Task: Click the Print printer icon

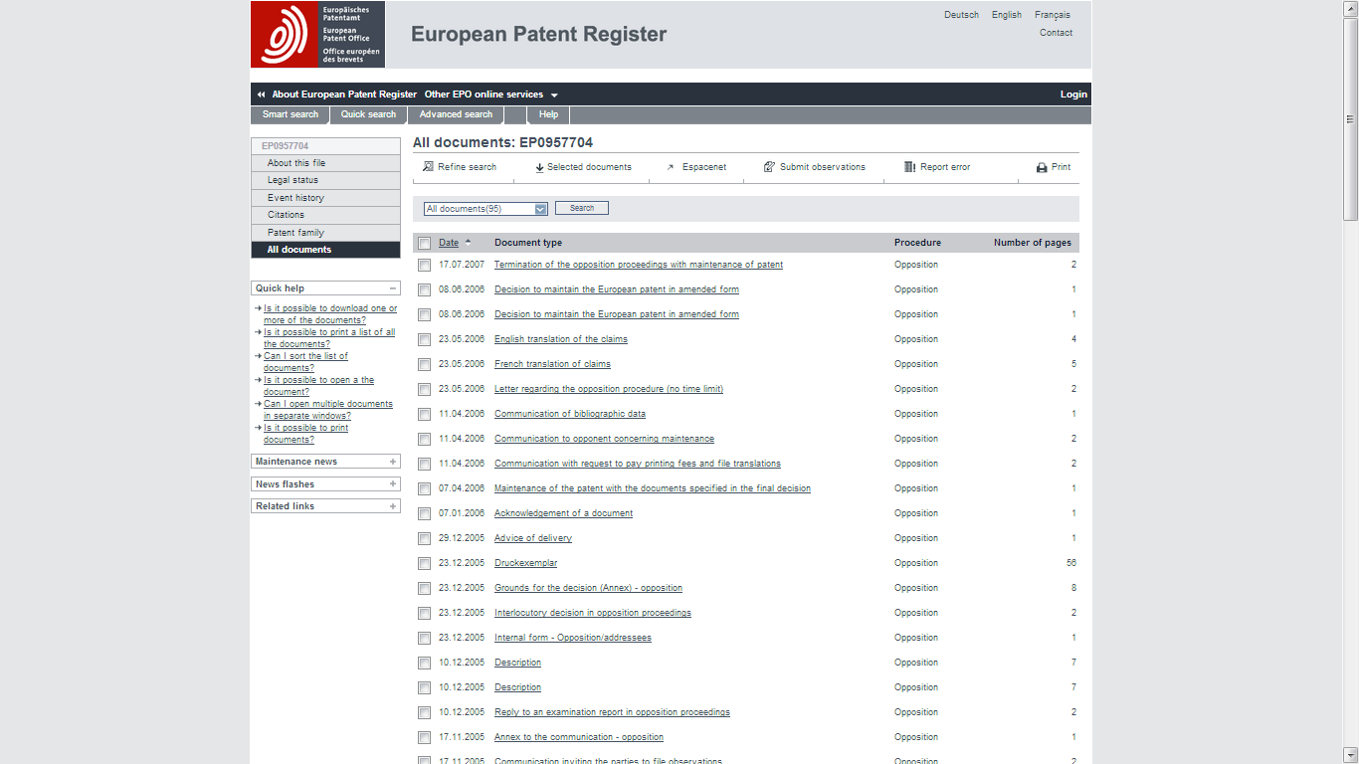Action: [x=1042, y=167]
